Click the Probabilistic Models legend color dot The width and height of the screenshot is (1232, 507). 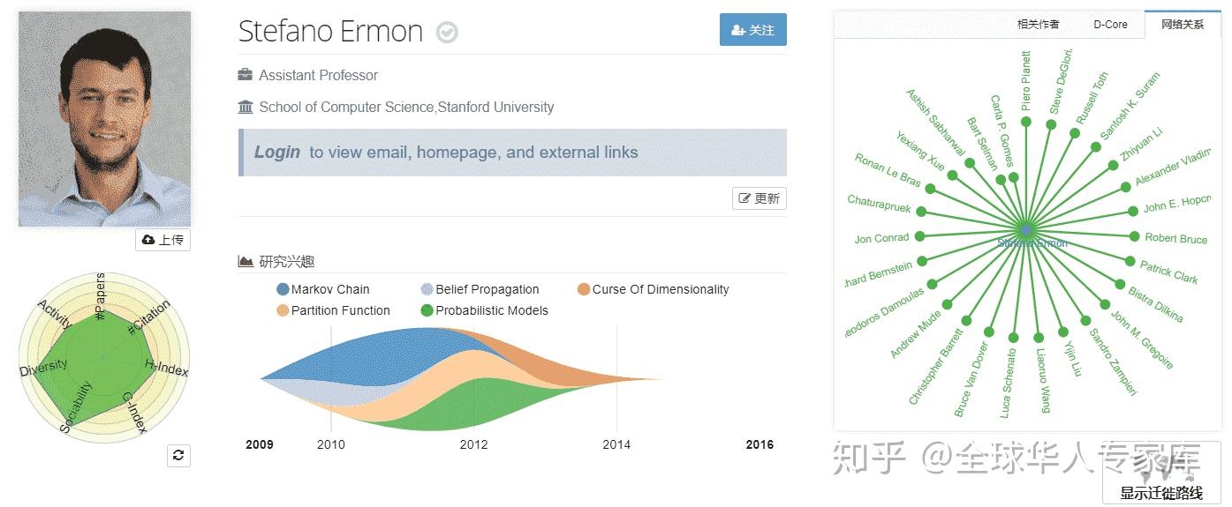(427, 310)
